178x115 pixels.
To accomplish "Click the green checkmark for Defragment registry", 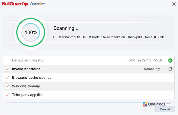I will tap(170, 60).
